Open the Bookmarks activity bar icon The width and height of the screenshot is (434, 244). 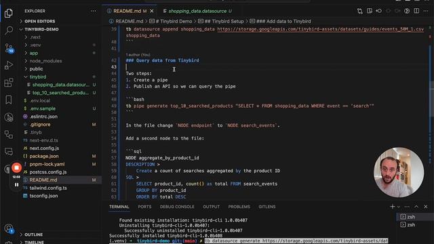[x=9, y=100]
